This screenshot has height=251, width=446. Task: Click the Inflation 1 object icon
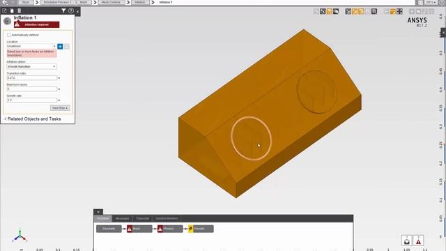click(8, 21)
